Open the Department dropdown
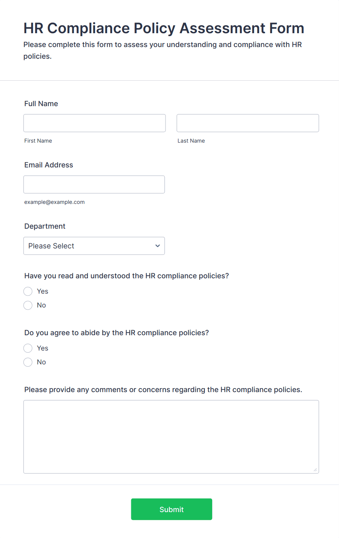Image resolution: width=339 pixels, height=538 pixels. 94,246
